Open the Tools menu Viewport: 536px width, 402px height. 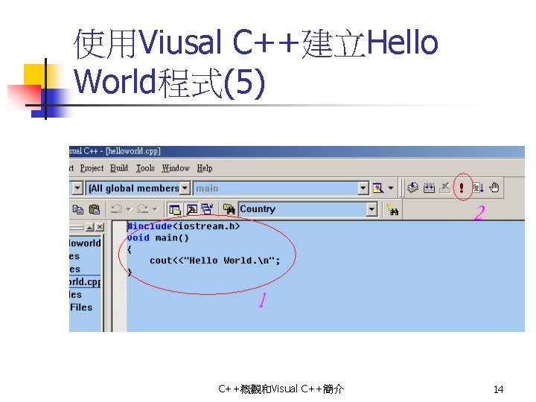point(145,168)
